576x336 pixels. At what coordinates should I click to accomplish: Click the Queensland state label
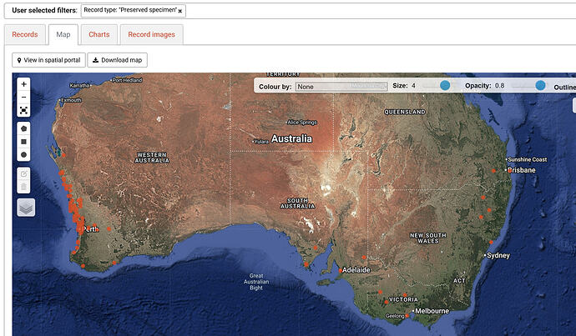pos(405,113)
